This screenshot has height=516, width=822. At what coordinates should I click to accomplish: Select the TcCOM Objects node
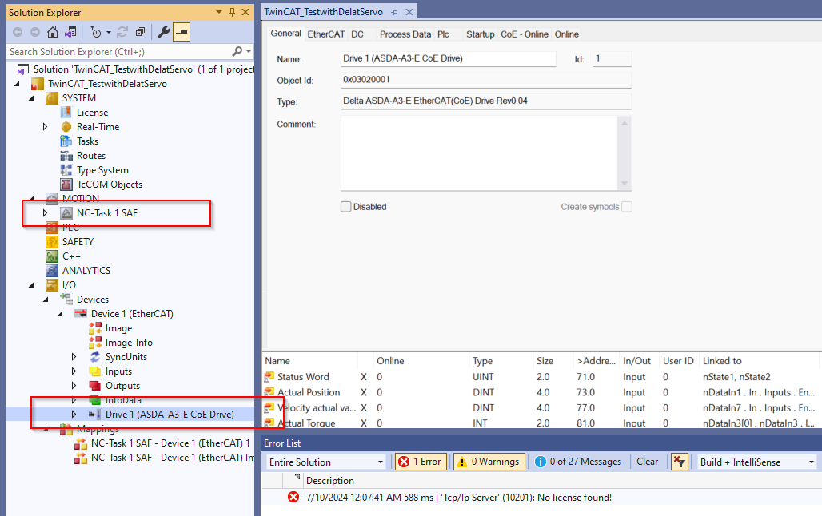tap(110, 185)
